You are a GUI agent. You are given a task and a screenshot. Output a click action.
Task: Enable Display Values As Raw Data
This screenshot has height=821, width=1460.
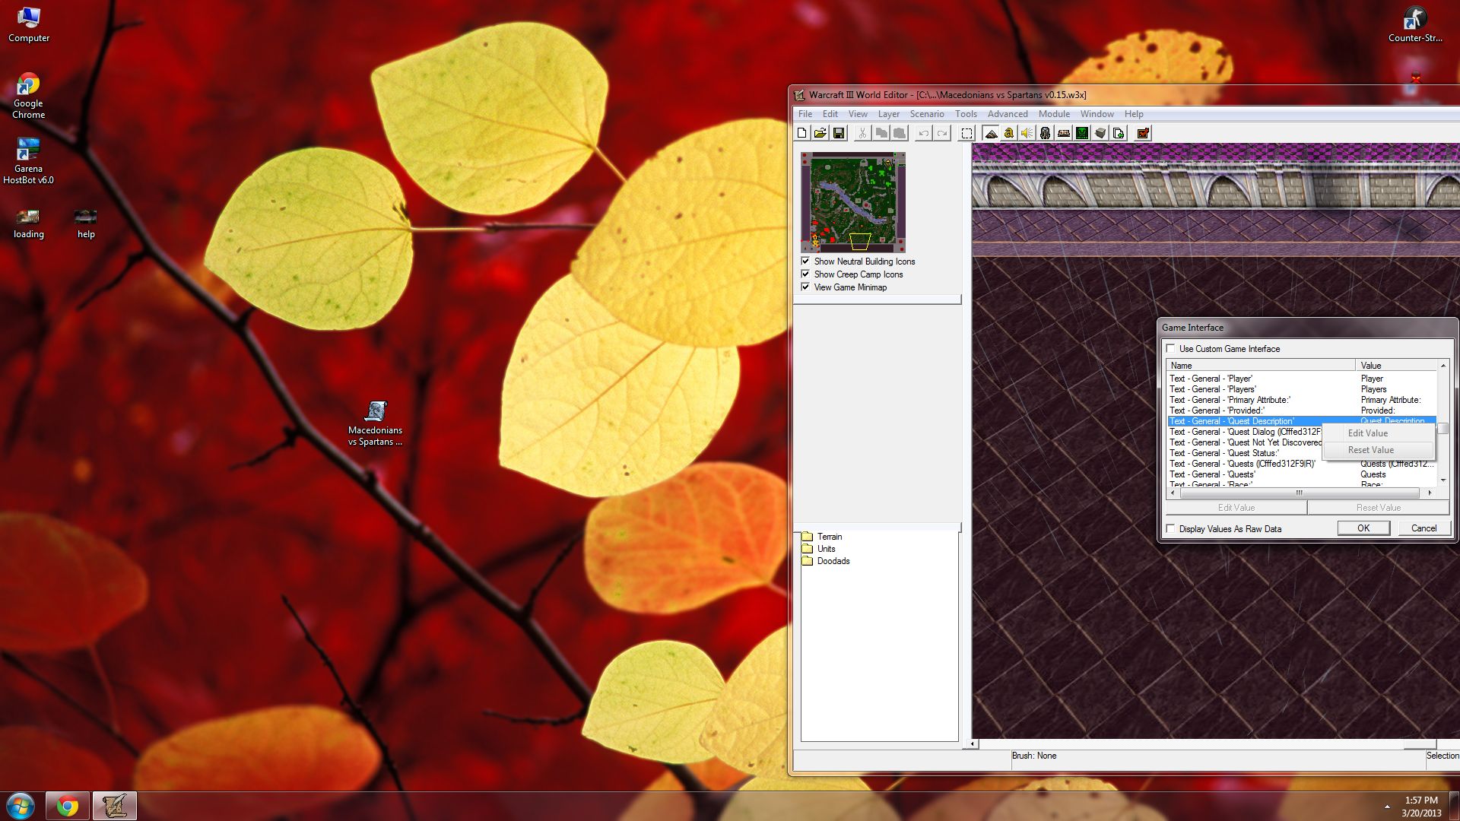point(1170,528)
